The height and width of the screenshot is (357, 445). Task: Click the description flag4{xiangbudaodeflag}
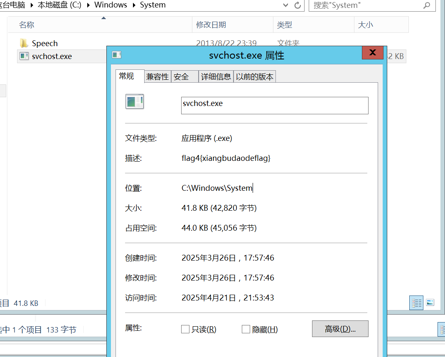pos(226,158)
